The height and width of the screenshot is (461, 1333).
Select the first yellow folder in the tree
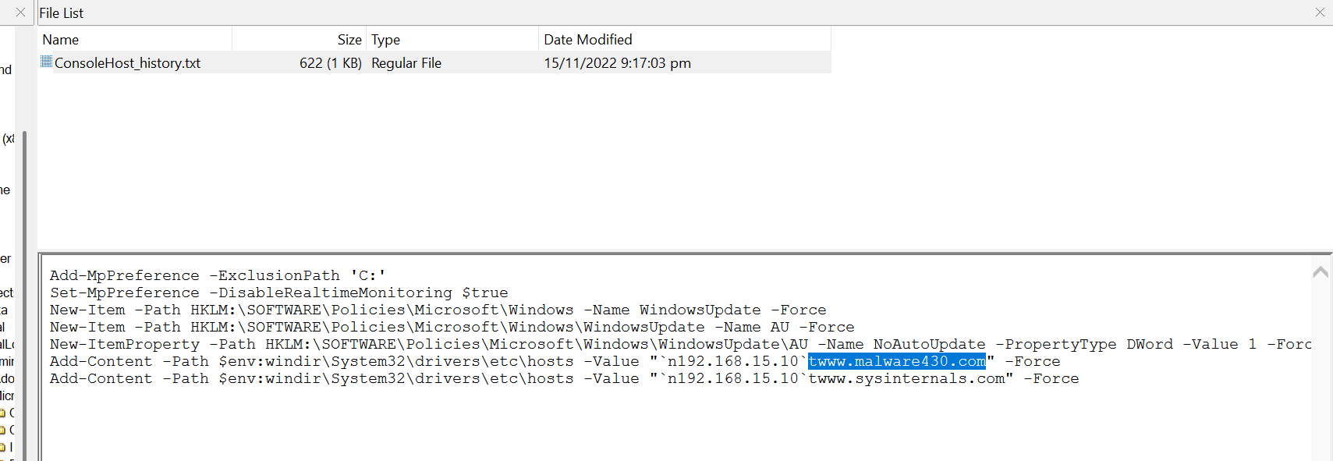(3, 413)
